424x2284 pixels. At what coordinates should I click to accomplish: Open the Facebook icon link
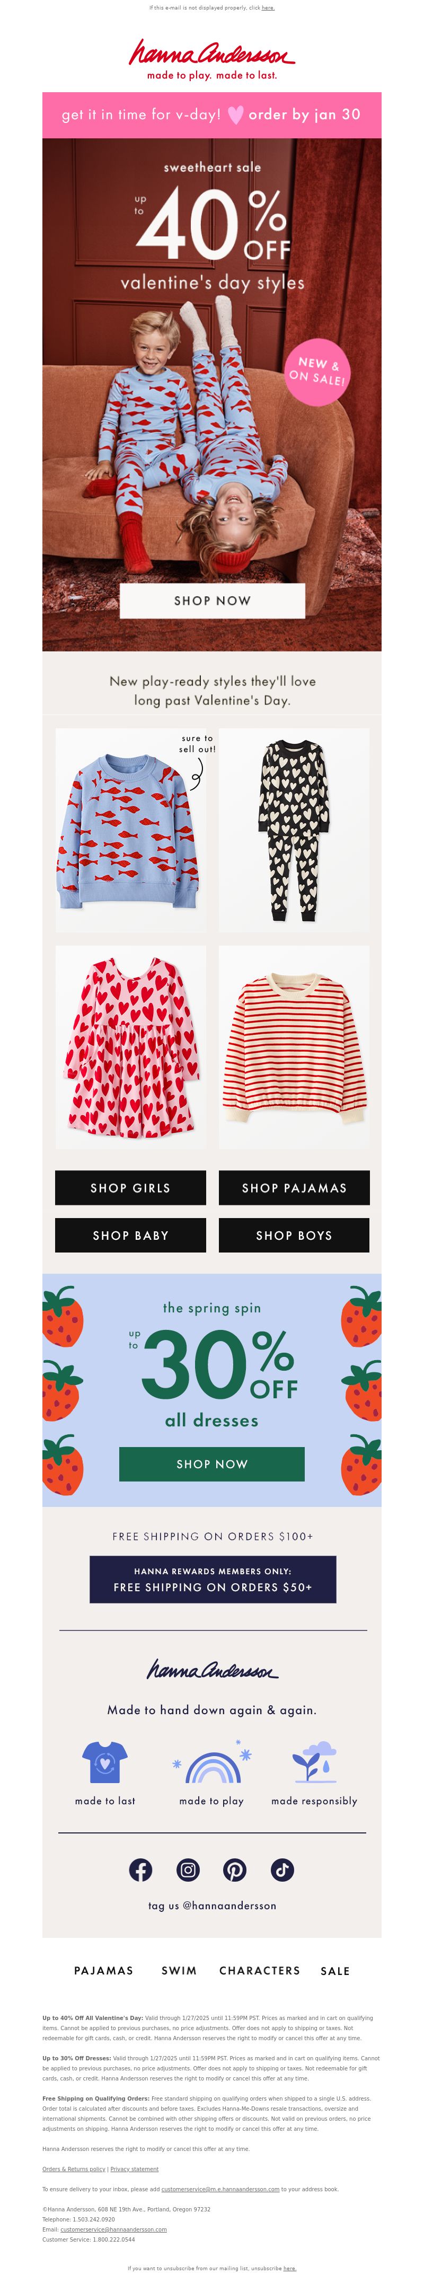(140, 1870)
